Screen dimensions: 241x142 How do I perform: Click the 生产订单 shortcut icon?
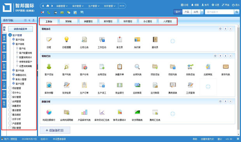(x=84, y=85)
